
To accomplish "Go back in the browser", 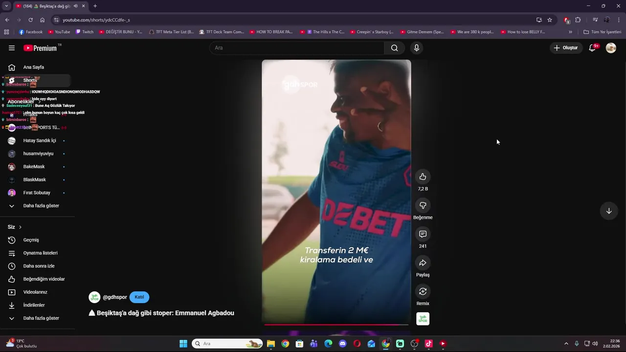I will click(7, 20).
